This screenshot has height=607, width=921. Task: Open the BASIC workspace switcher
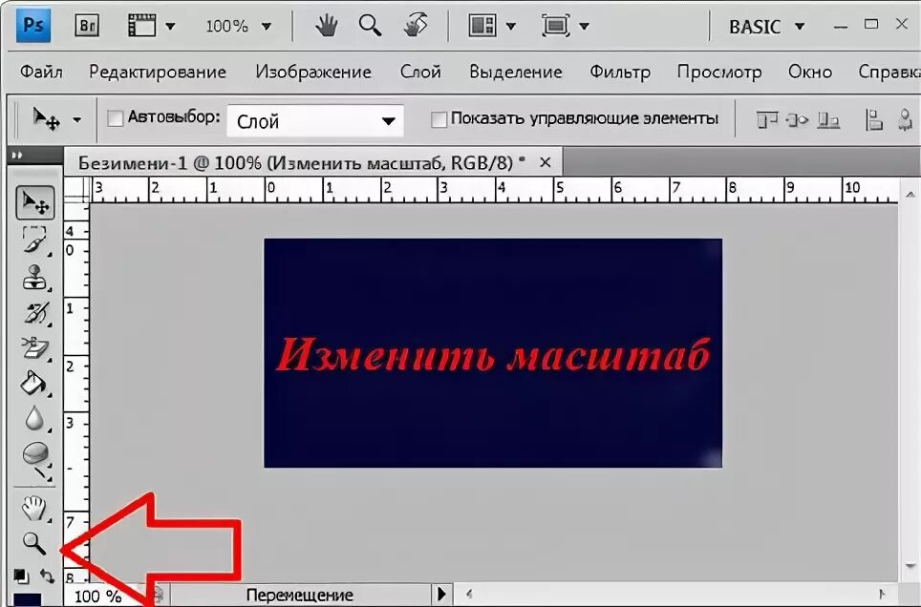point(766,27)
